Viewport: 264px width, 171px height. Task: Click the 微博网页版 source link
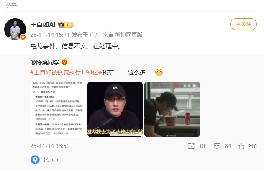(x=129, y=35)
